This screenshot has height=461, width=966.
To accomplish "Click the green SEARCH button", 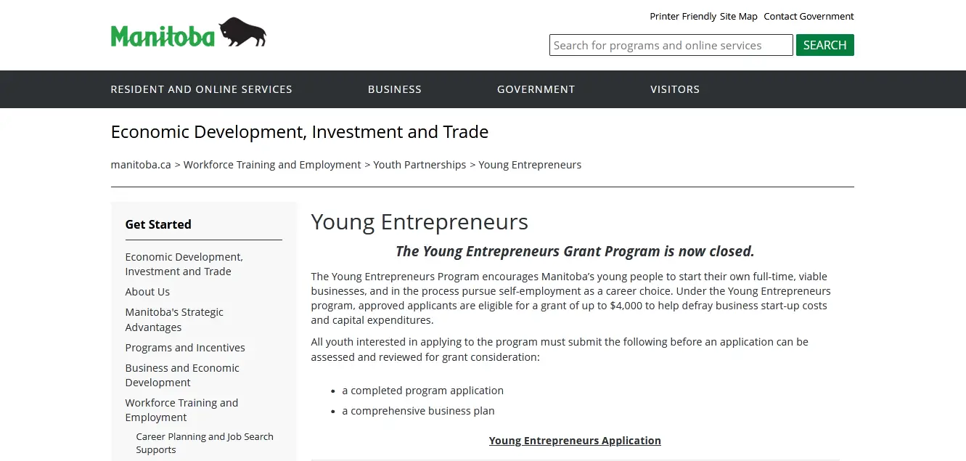I will pos(824,45).
